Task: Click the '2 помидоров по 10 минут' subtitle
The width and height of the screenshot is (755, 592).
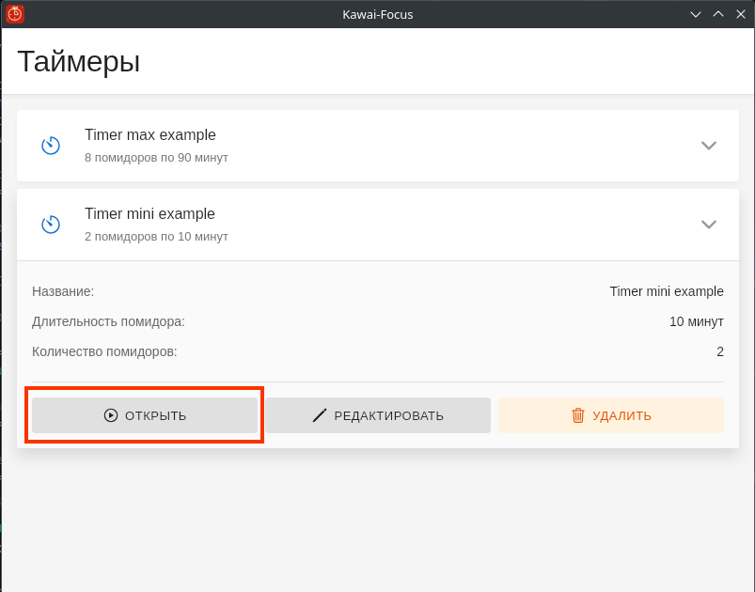Action: (156, 237)
